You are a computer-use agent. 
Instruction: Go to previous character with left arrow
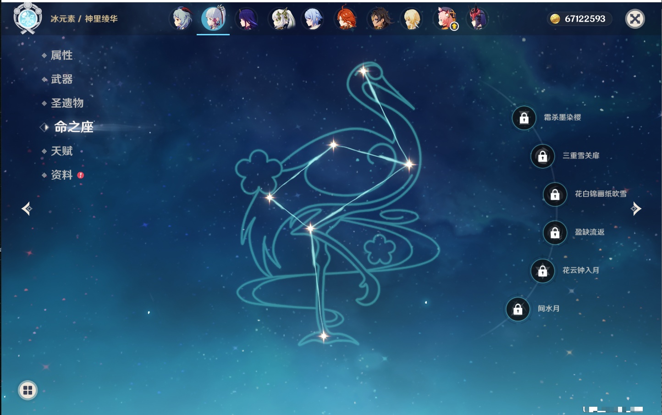click(x=27, y=209)
